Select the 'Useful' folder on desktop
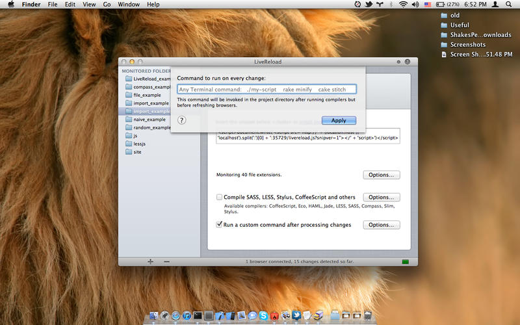The width and height of the screenshot is (520, 325). click(x=454, y=25)
